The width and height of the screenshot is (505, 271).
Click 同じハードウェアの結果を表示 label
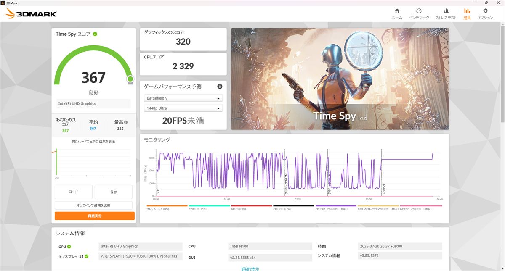point(93,142)
